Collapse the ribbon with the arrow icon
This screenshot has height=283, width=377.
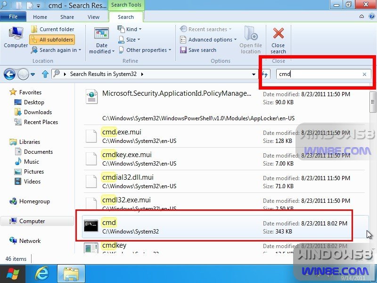point(361,17)
